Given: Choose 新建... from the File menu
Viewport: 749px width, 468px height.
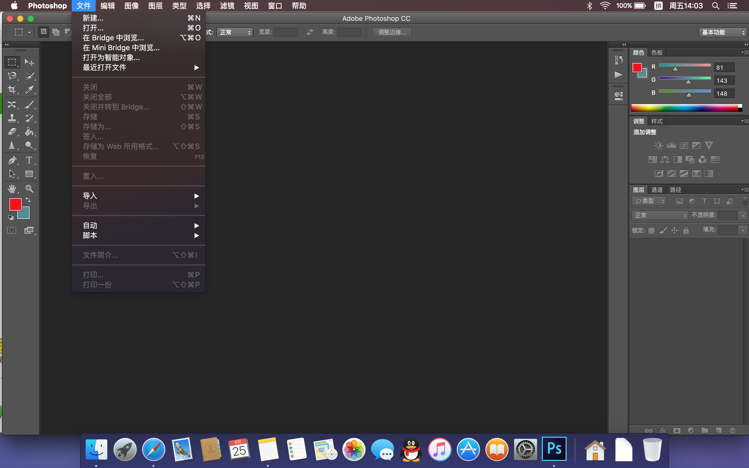Looking at the screenshot, I should [93, 18].
